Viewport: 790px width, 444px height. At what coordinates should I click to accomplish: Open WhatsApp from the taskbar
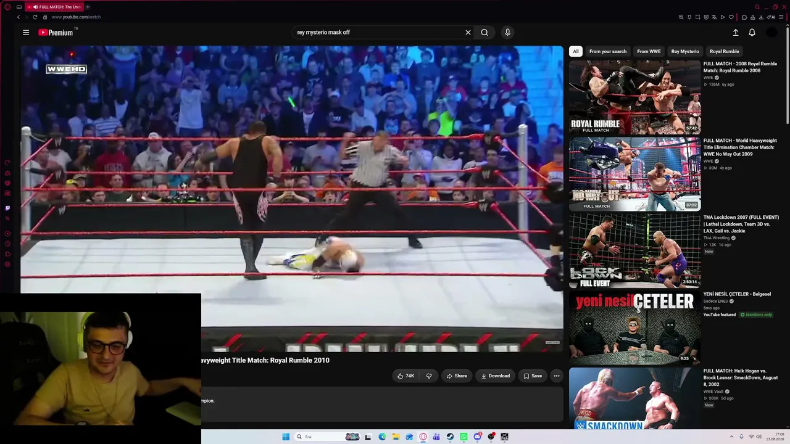pyautogui.click(x=464, y=437)
